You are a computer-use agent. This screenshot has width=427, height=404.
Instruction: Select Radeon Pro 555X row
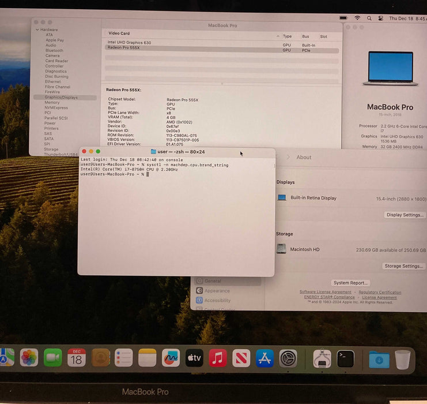pyautogui.click(x=222, y=48)
